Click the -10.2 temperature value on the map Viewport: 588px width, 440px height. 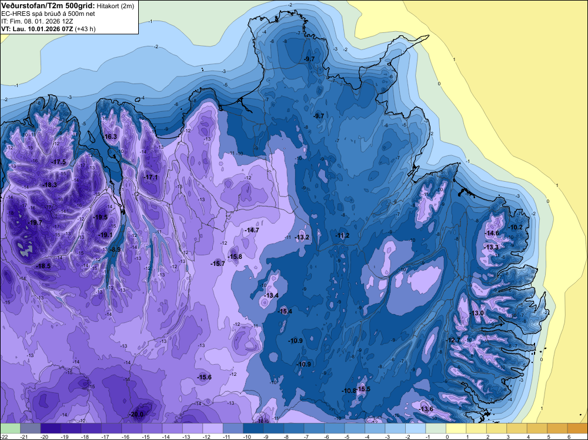click(x=515, y=227)
